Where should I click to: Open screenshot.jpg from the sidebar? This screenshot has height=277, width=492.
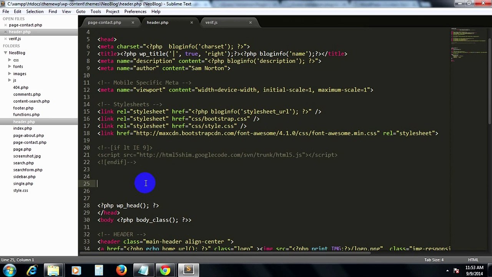[27, 156]
